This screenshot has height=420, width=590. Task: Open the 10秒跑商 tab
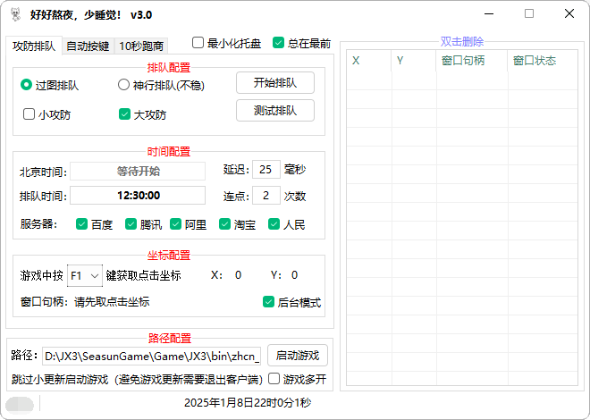click(x=142, y=46)
